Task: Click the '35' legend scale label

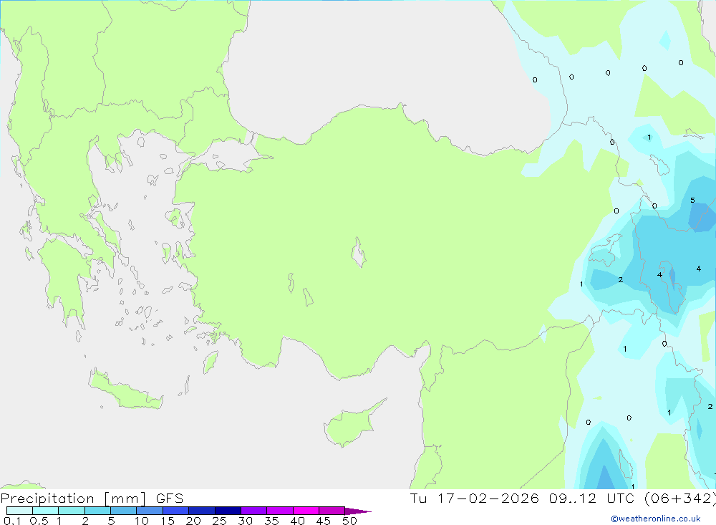Action: tap(271, 521)
